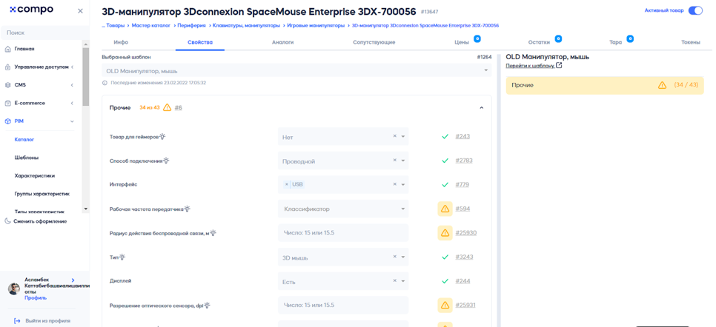Click the E-commerce bag icon
716x327 pixels.
click(x=7, y=103)
